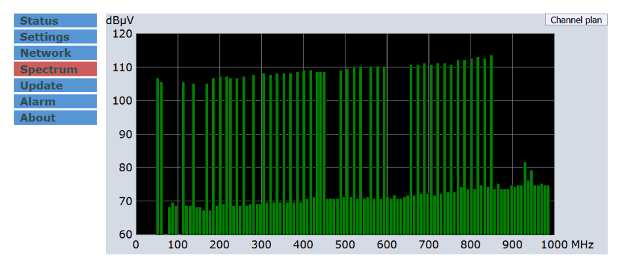Click the 200 label on the frequency axis

pyautogui.click(x=220, y=245)
